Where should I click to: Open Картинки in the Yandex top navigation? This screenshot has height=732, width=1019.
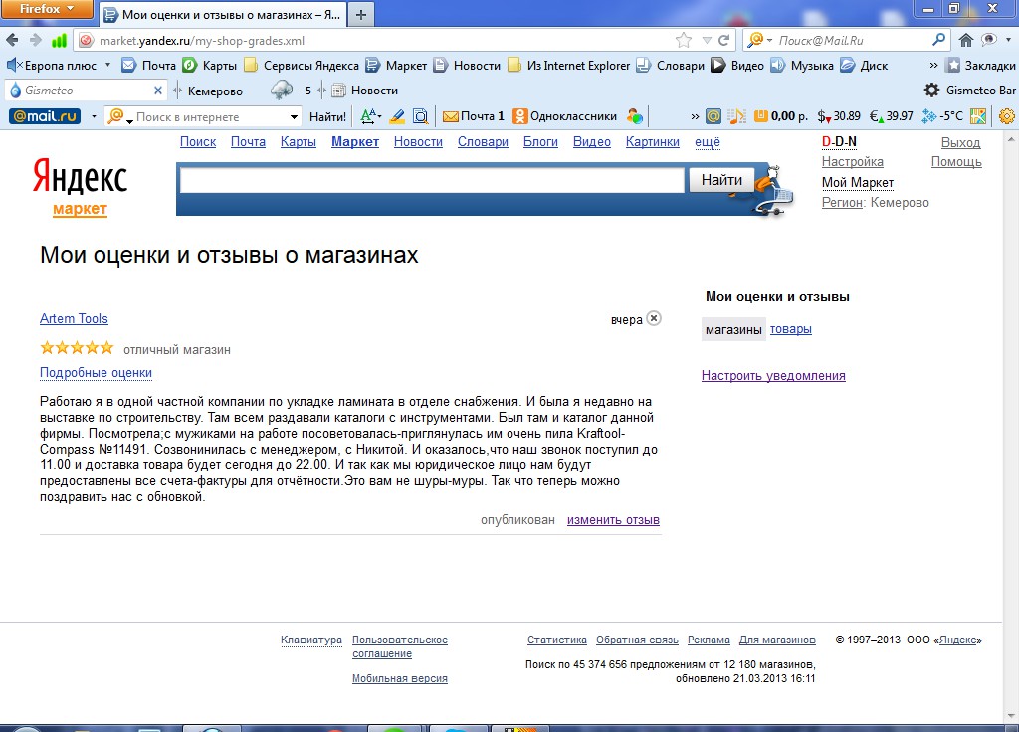653,141
